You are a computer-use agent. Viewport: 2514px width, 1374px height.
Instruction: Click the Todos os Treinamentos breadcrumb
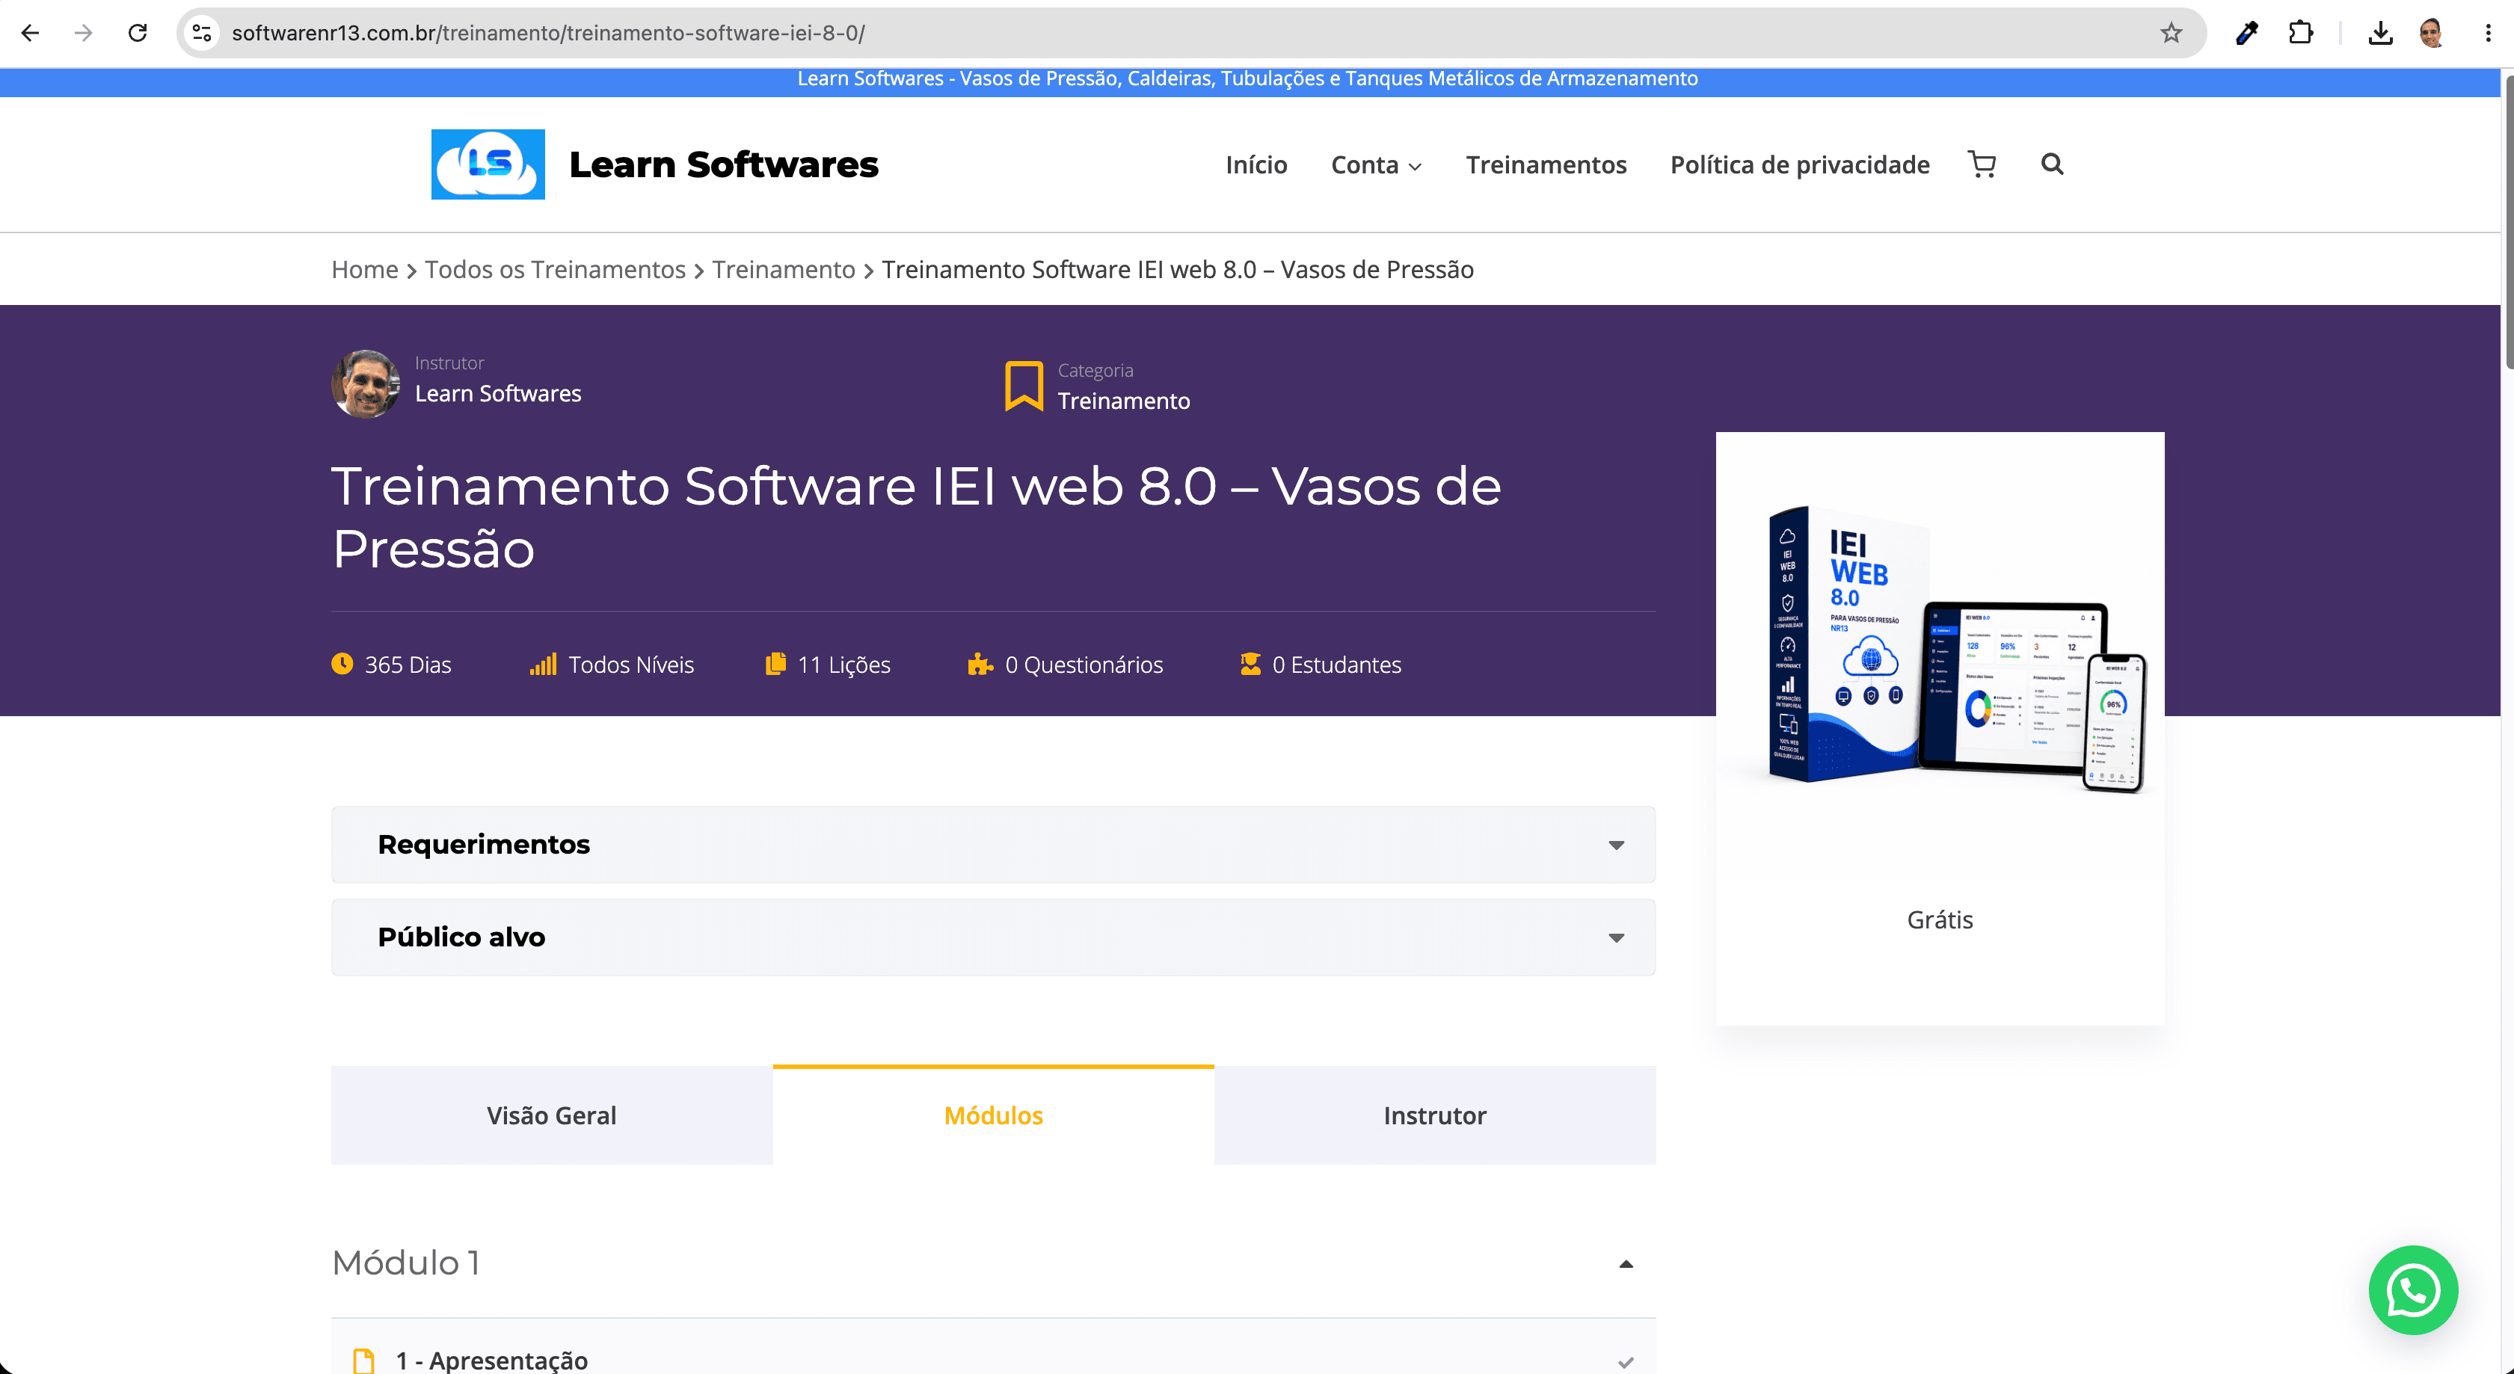(556, 269)
